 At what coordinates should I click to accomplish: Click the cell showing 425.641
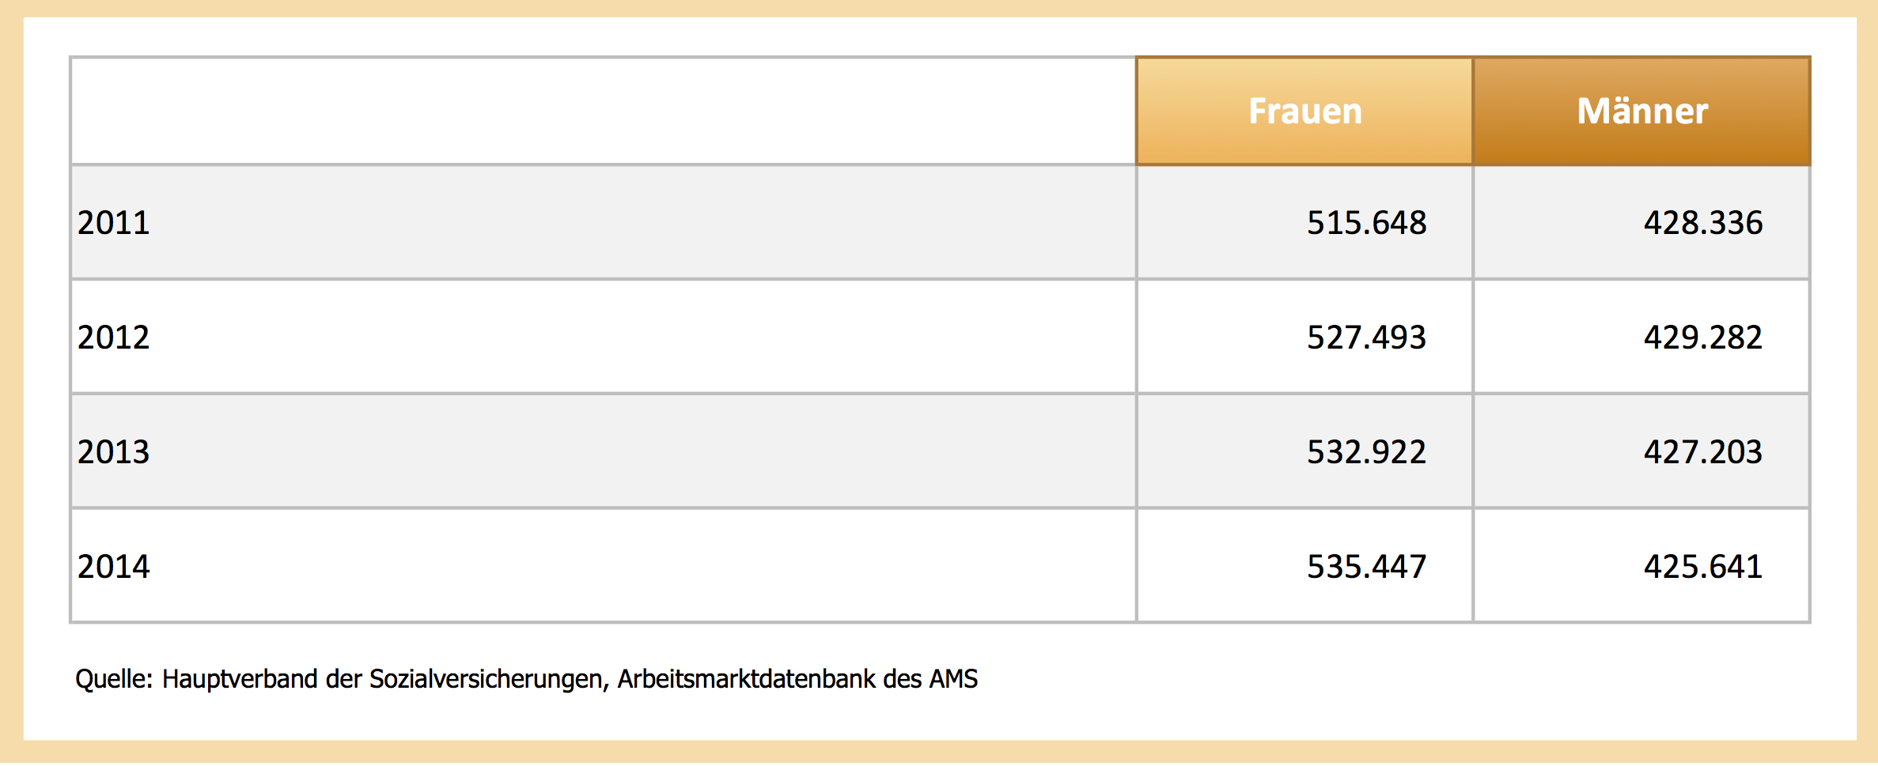1702,567
